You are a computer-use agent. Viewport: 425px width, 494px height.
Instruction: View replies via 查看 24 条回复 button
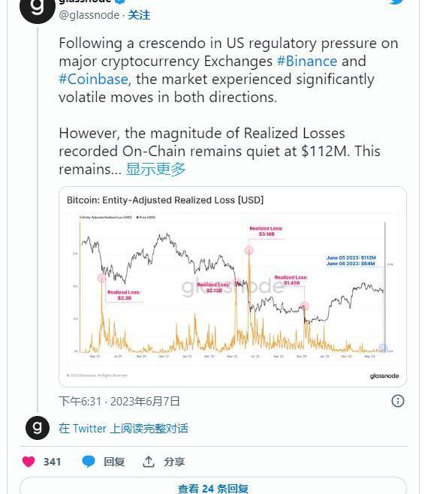click(213, 486)
